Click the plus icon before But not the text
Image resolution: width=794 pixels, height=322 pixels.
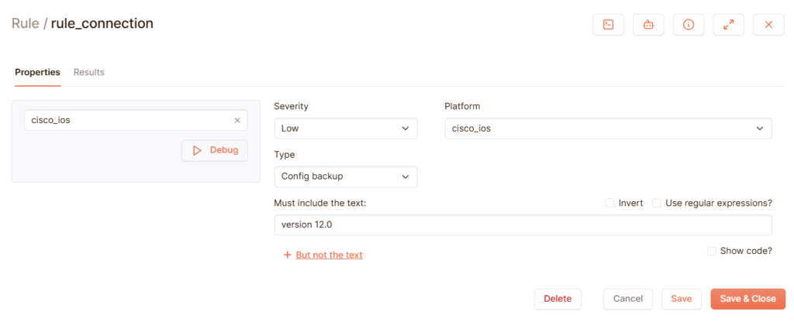coord(287,255)
